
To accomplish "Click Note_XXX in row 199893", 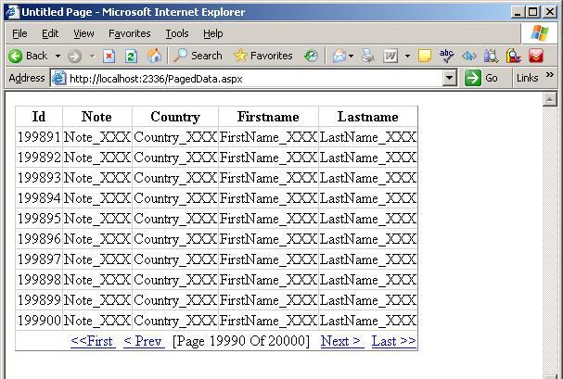I will [x=97, y=178].
